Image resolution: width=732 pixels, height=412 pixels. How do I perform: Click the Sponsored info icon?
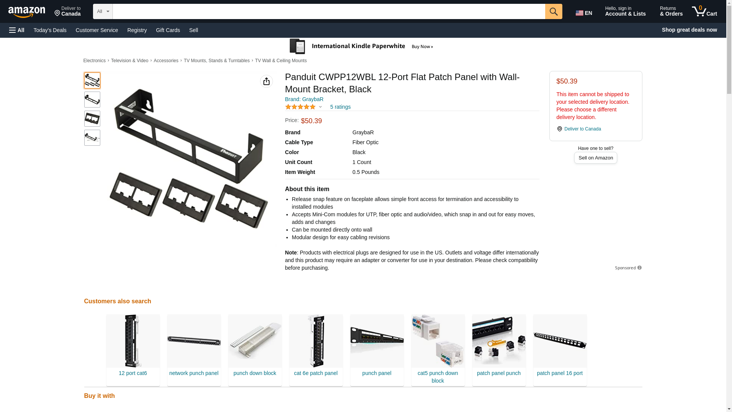pyautogui.click(x=639, y=268)
